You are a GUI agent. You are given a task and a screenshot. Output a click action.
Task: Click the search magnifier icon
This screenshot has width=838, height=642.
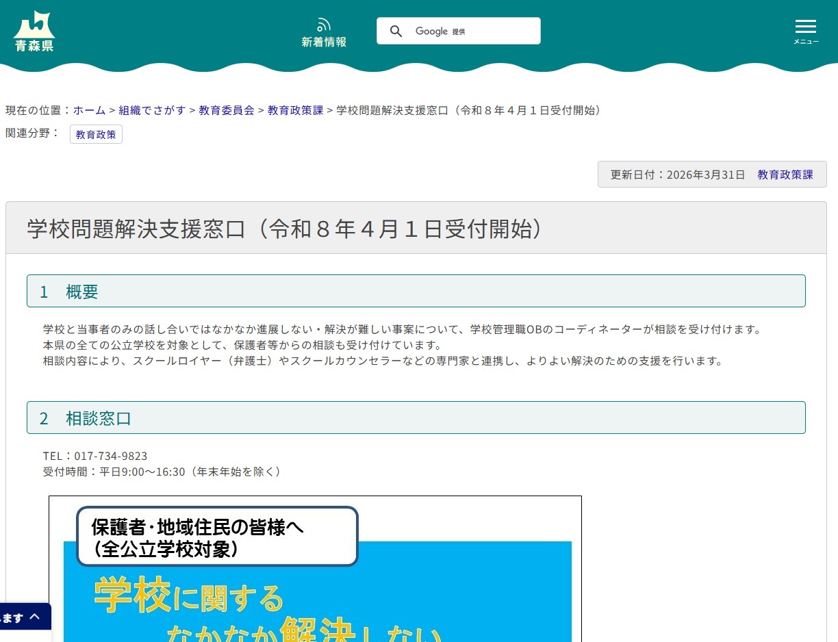click(x=396, y=31)
